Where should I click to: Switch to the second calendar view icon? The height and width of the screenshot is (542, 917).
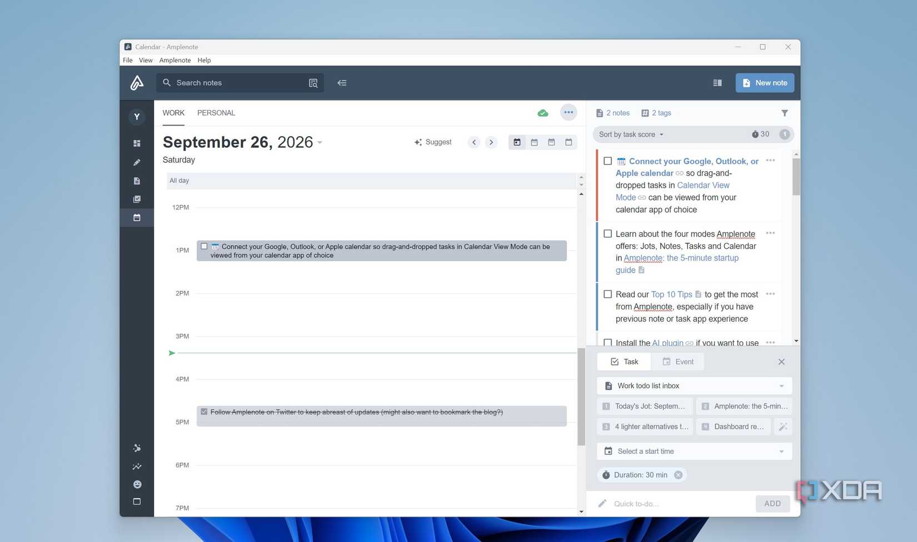(x=534, y=142)
